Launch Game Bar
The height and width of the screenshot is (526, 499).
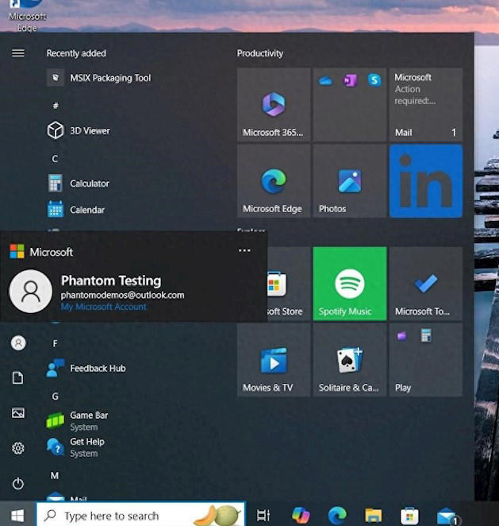click(78, 421)
